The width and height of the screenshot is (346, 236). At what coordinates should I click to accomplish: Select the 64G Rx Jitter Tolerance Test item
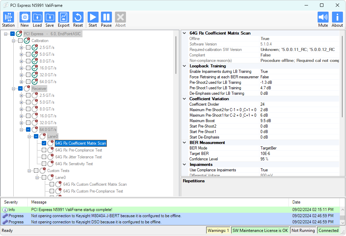point(78,157)
